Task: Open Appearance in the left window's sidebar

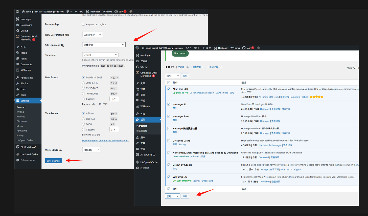Action: [x=27, y=78]
